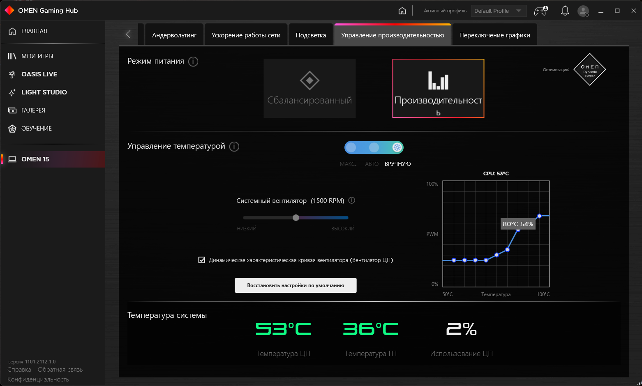Image resolution: width=642 pixels, height=386 pixels.
Task: Open the Конфиденциальность link
Action: (38, 379)
